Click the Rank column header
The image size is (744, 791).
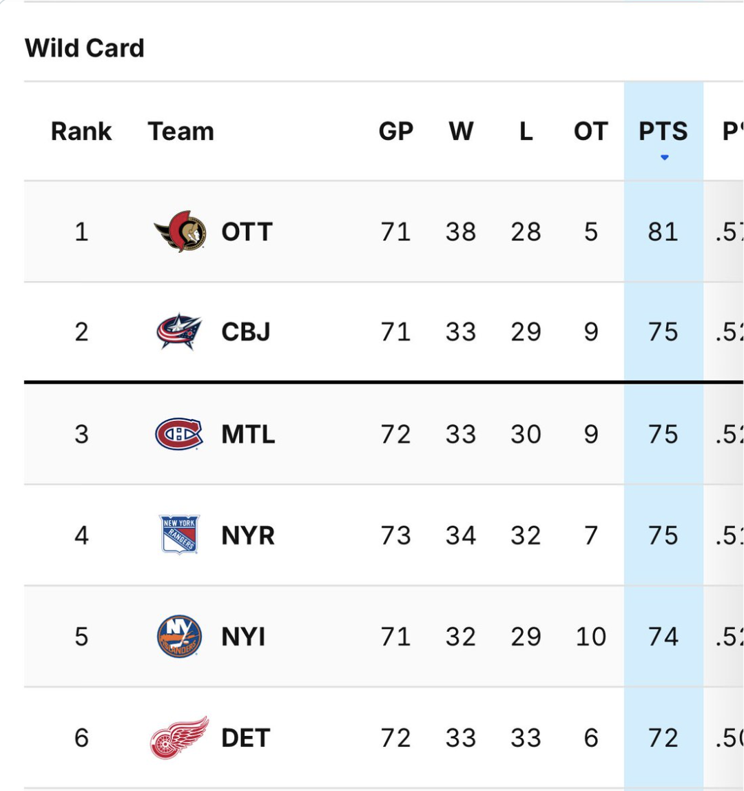pos(81,131)
